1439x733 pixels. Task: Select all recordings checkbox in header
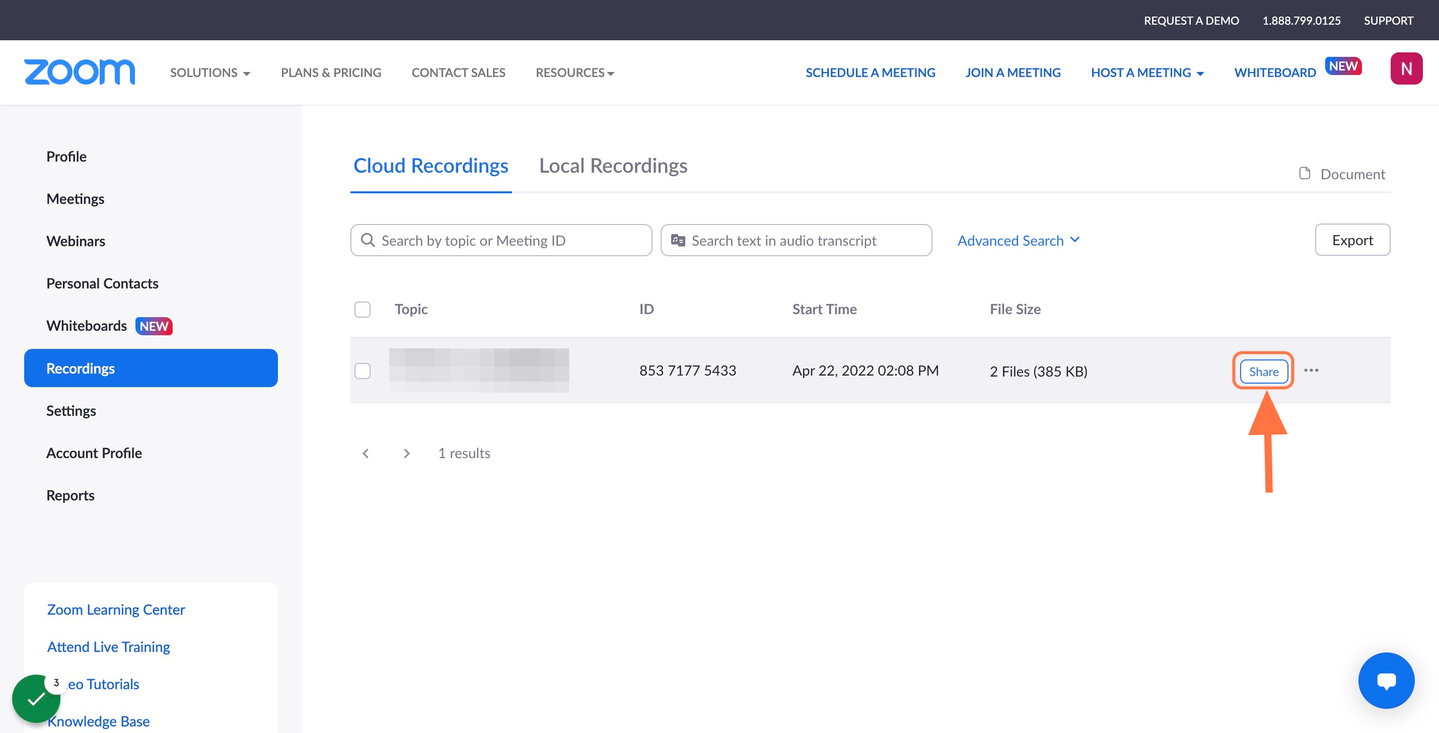(x=363, y=310)
